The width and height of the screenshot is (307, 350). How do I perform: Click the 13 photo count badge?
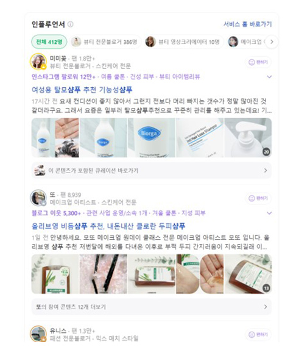(x=266, y=288)
